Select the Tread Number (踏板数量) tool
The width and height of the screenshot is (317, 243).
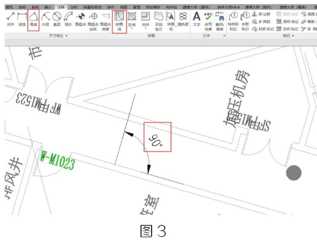tap(309, 22)
